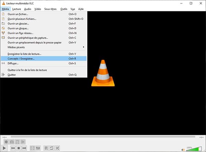Click the capture device icon in the menu
The height and width of the screenshot is (152, 206).
point(3,37)
